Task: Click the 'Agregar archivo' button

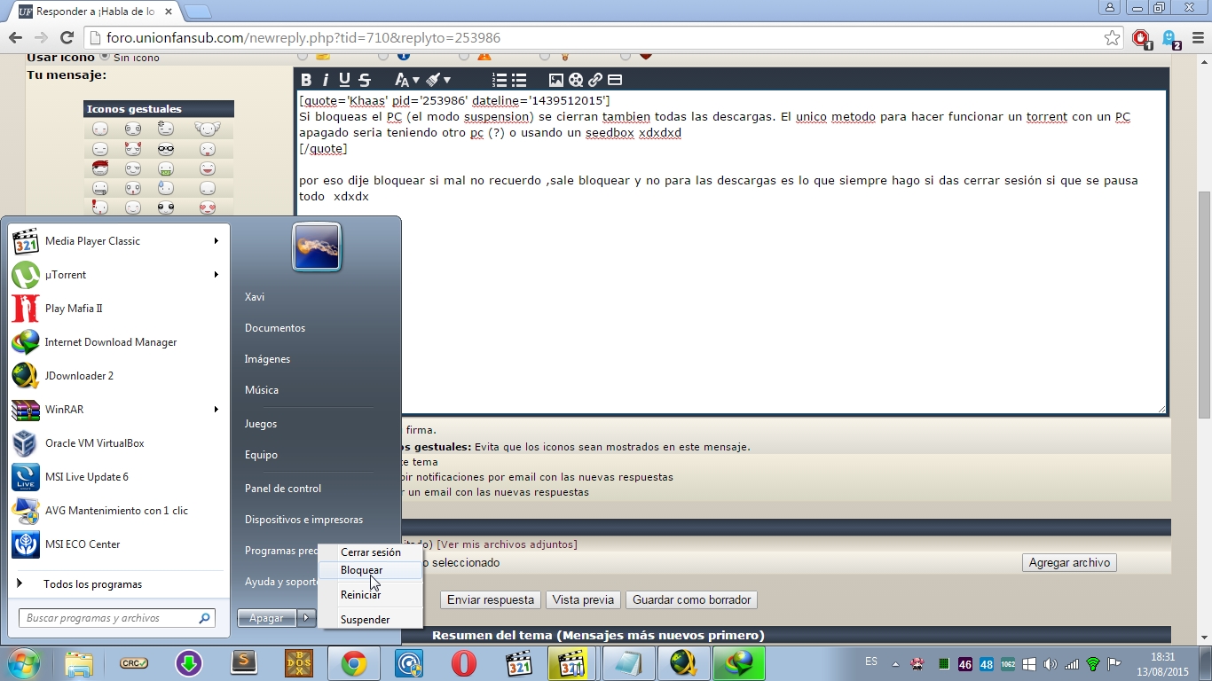Action: click(1069, 563)
